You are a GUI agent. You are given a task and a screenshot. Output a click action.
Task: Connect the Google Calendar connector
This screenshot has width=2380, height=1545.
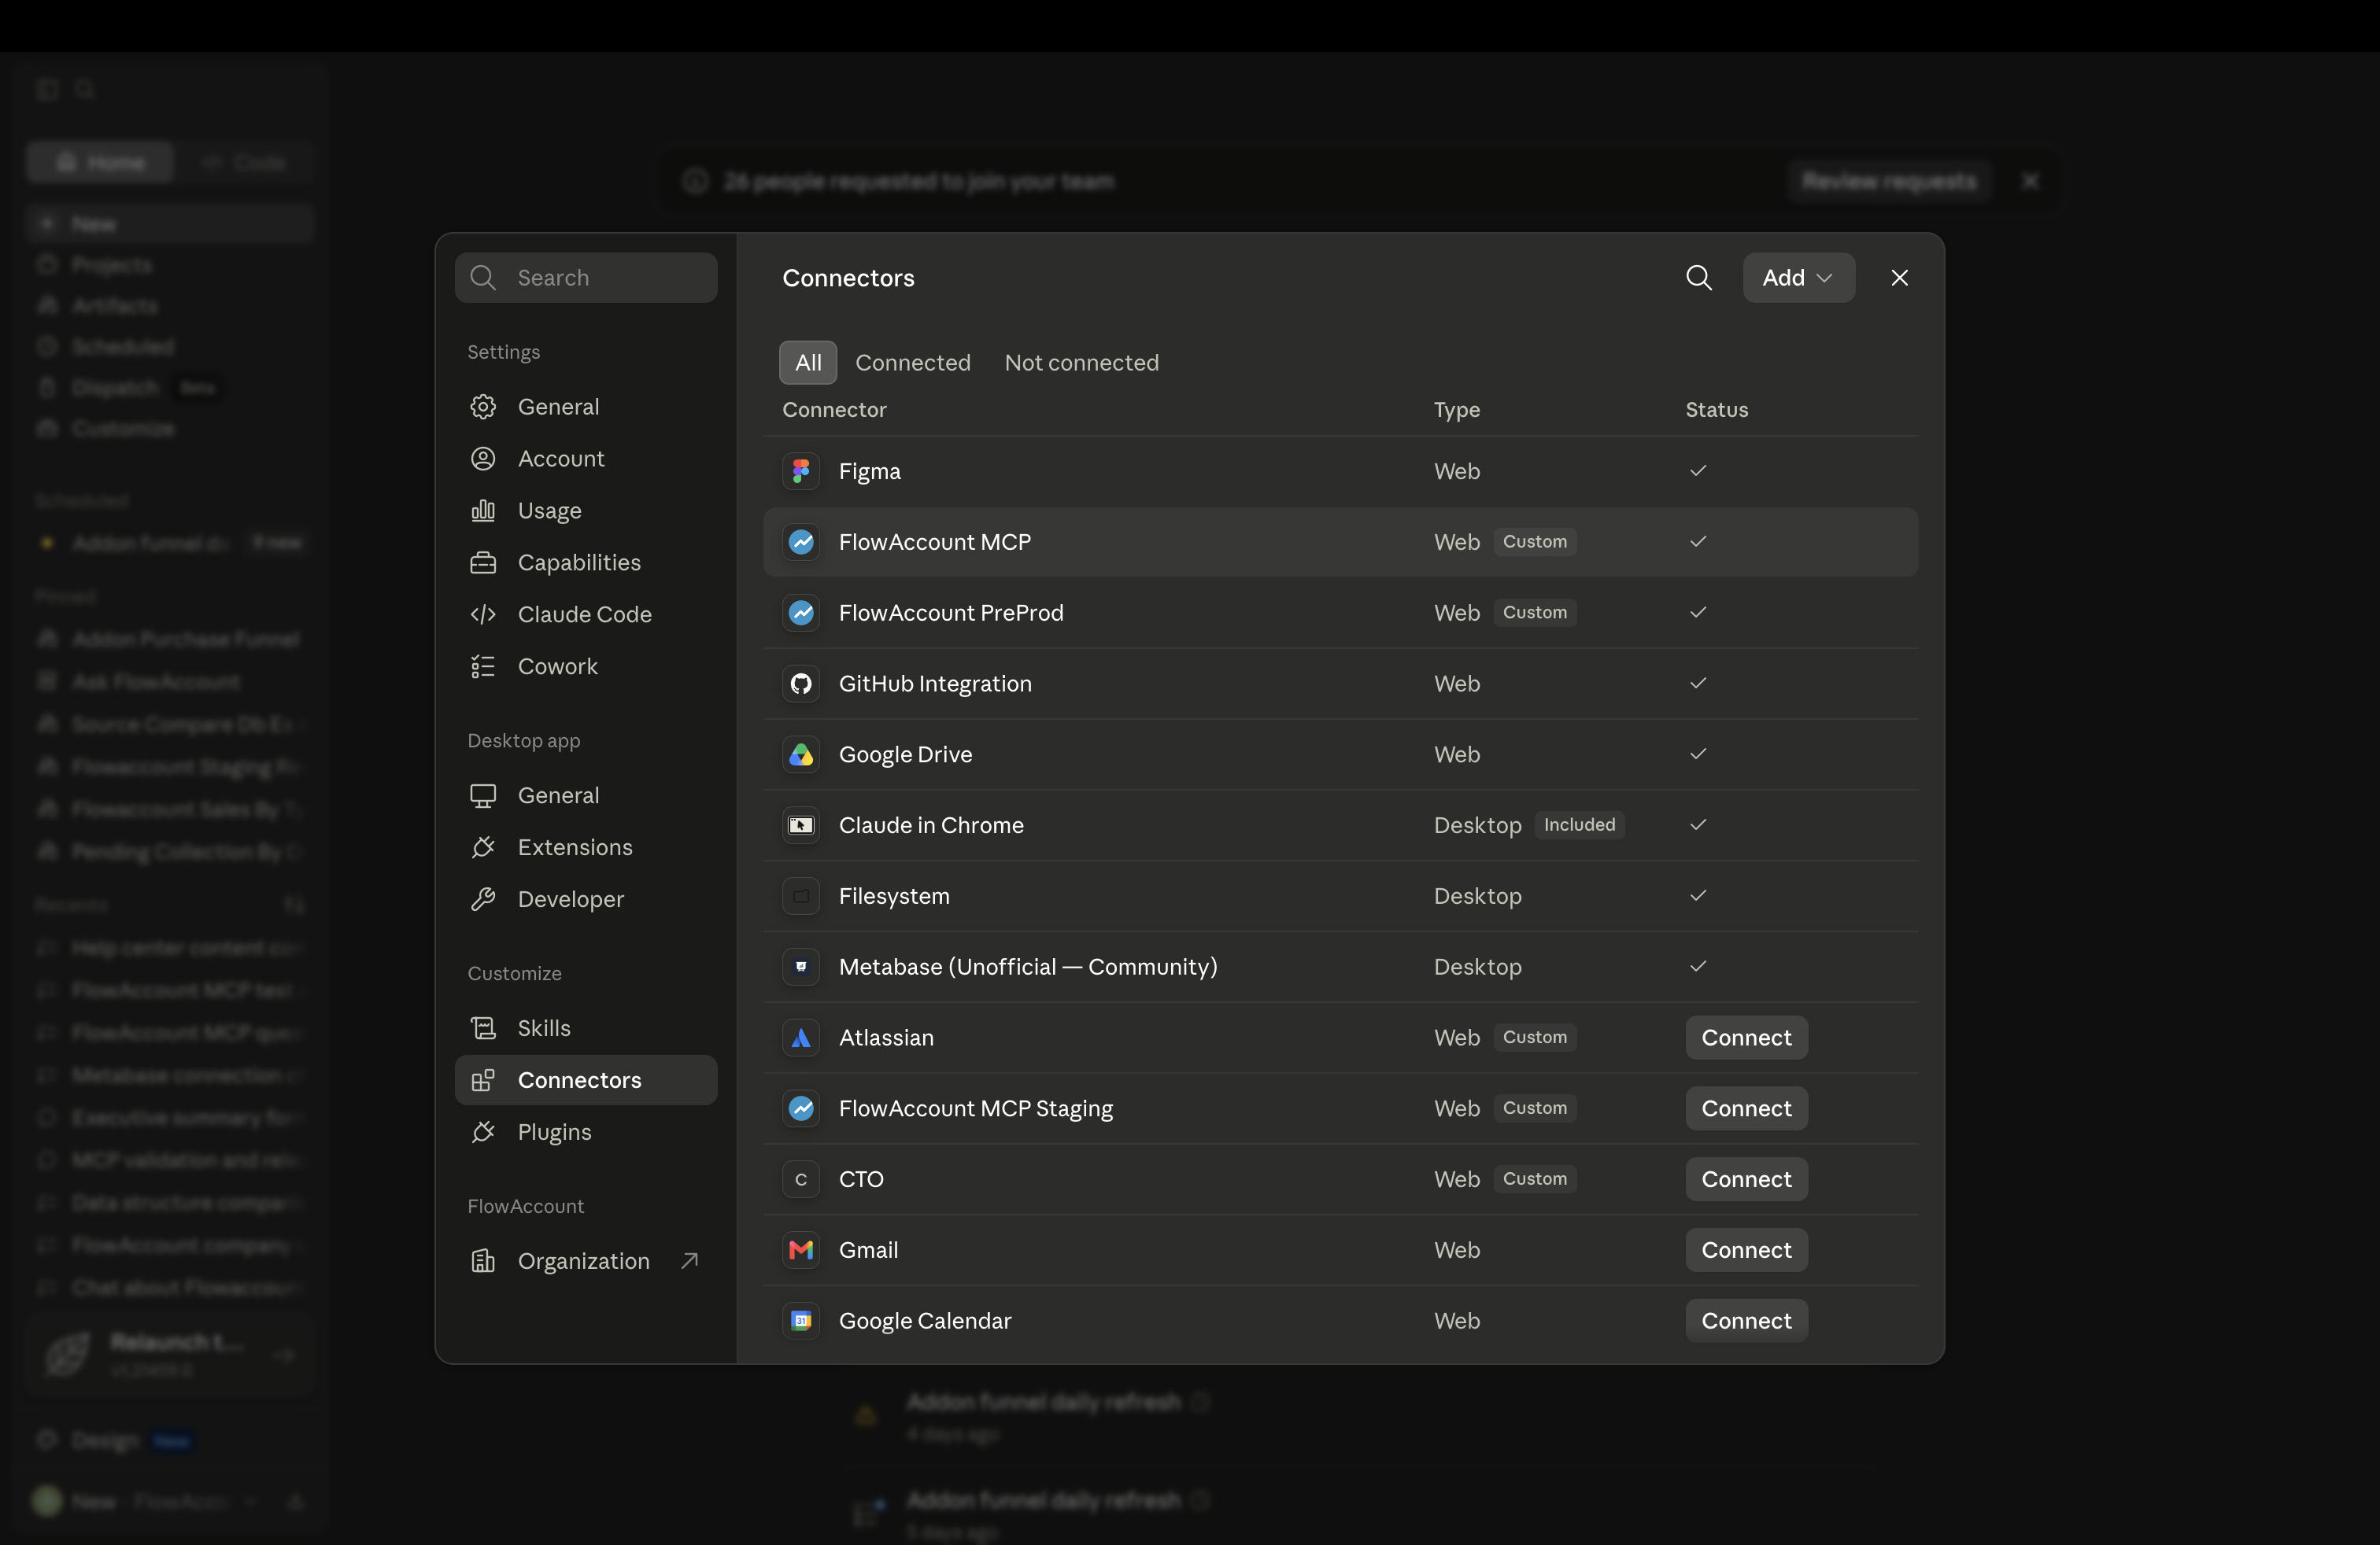tap(1746, 1321)
